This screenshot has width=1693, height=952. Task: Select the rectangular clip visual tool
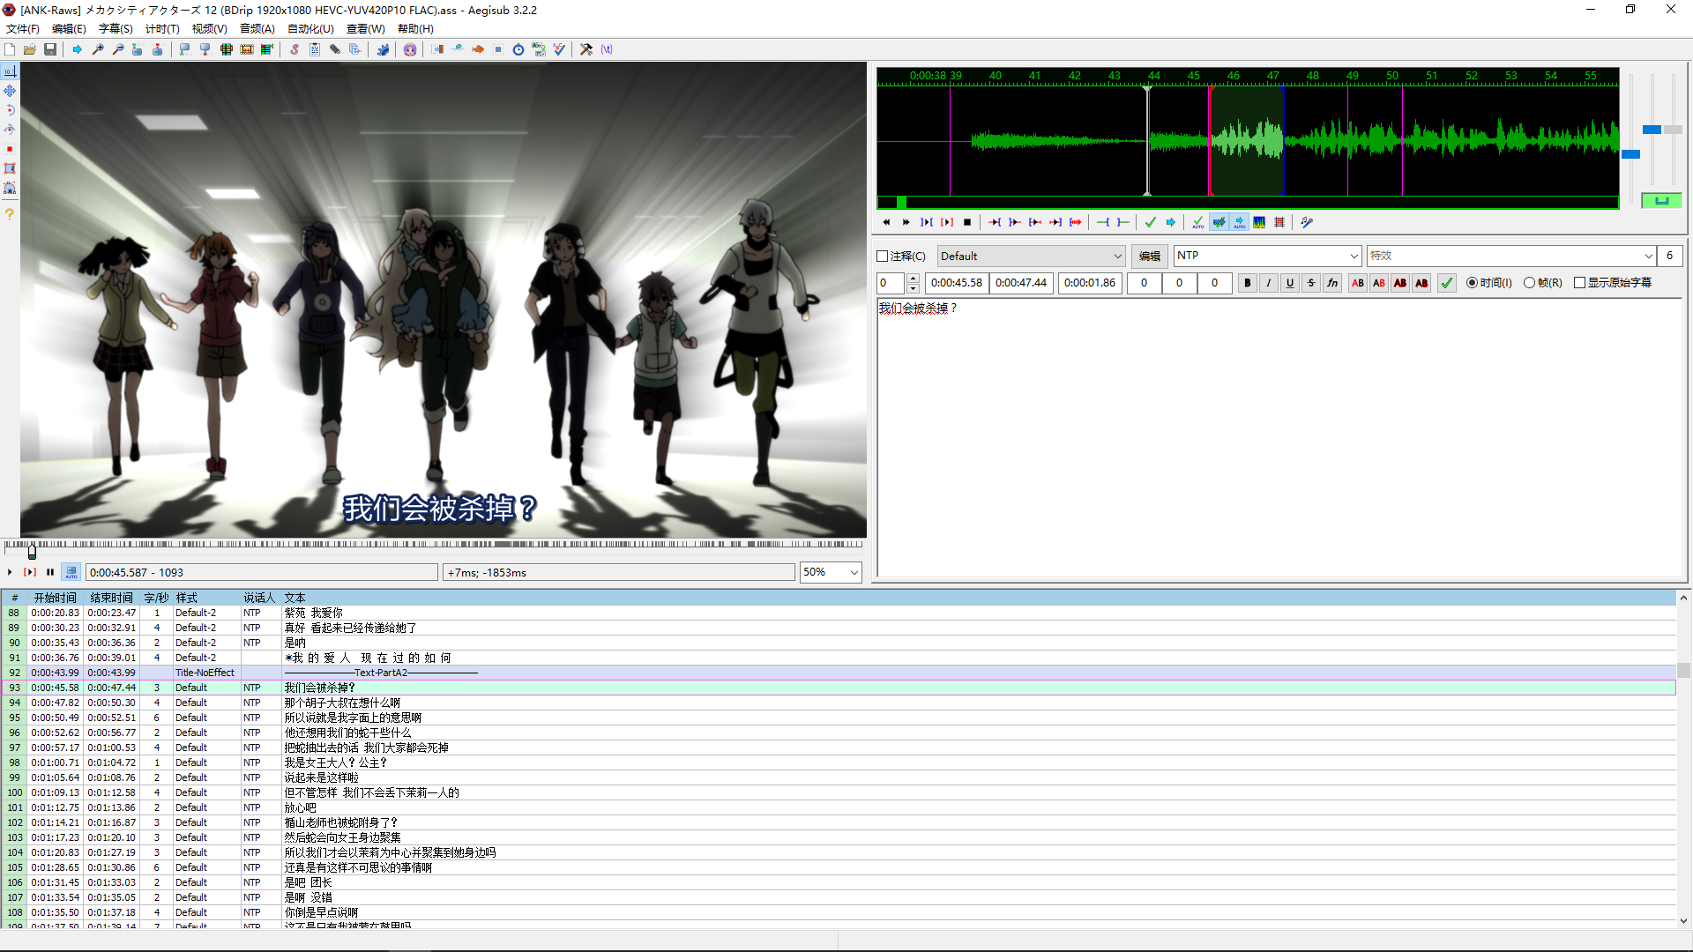point(10,168)
